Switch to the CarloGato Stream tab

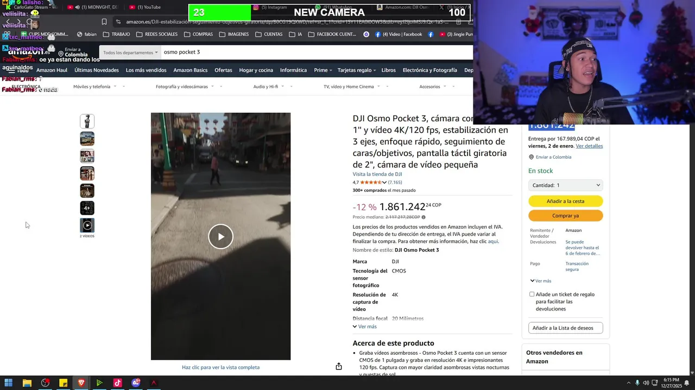(x=31, y=7)
